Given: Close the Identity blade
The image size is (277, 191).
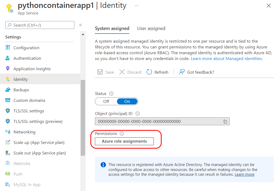Looking at the screenshot, I should [x=269, y=6].
